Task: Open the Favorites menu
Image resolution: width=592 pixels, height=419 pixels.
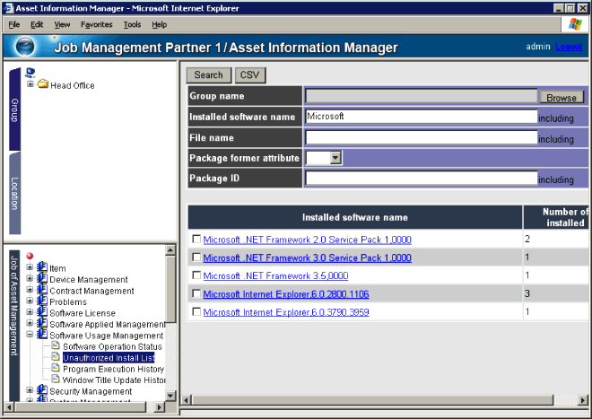Action: point(96,24)
